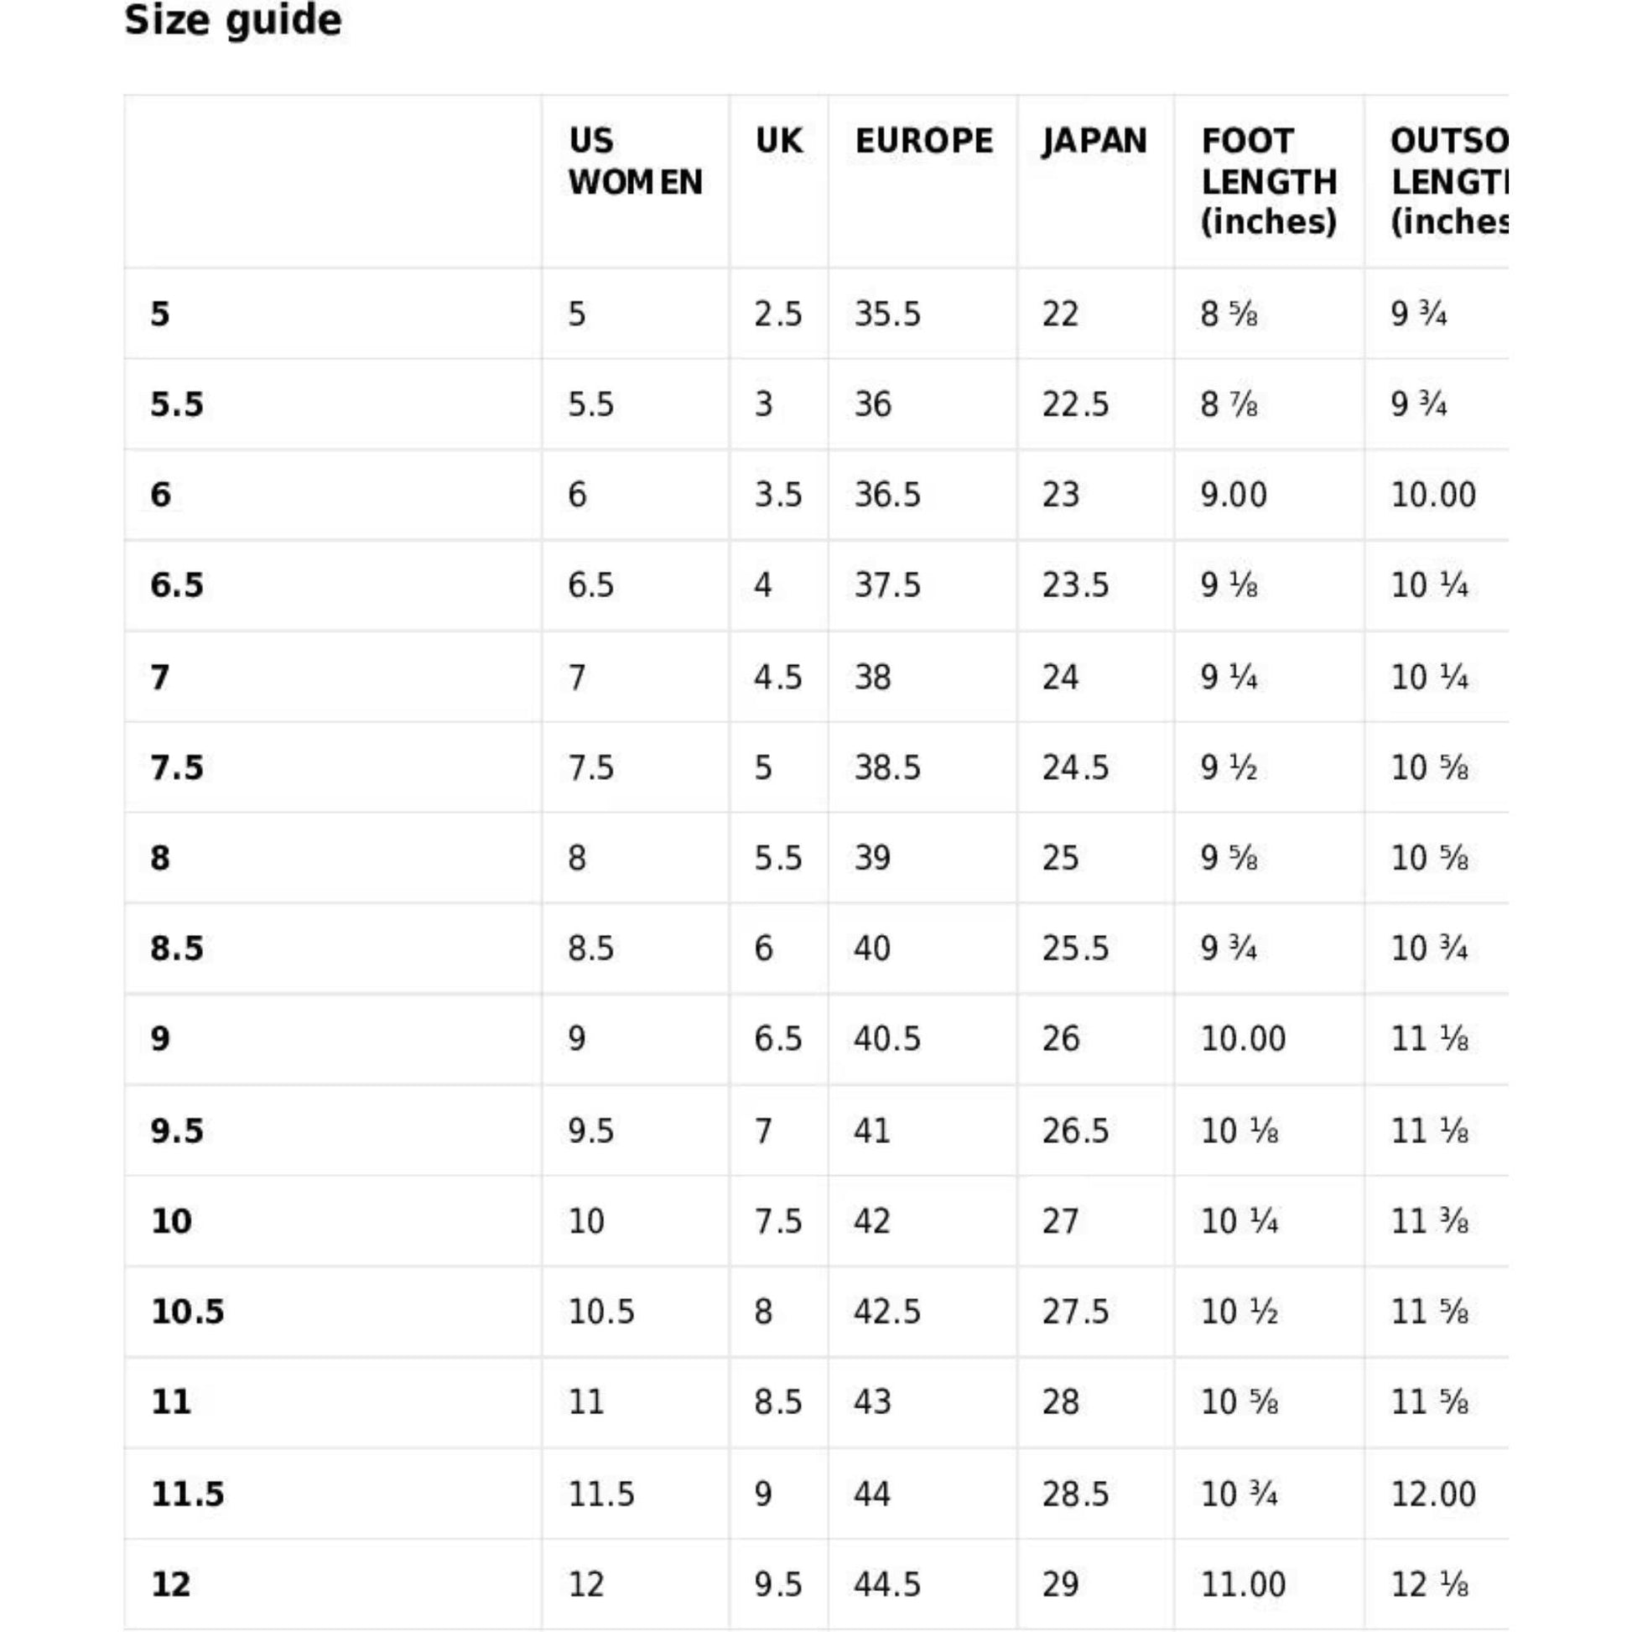
Task: Click the Europe size 35.5 cell
Action: 887,314
